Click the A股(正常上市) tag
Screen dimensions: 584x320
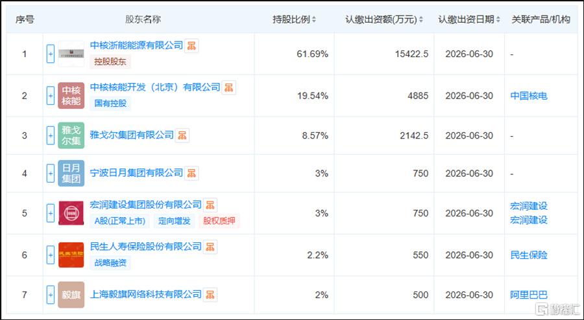click(x=119, y=221)
